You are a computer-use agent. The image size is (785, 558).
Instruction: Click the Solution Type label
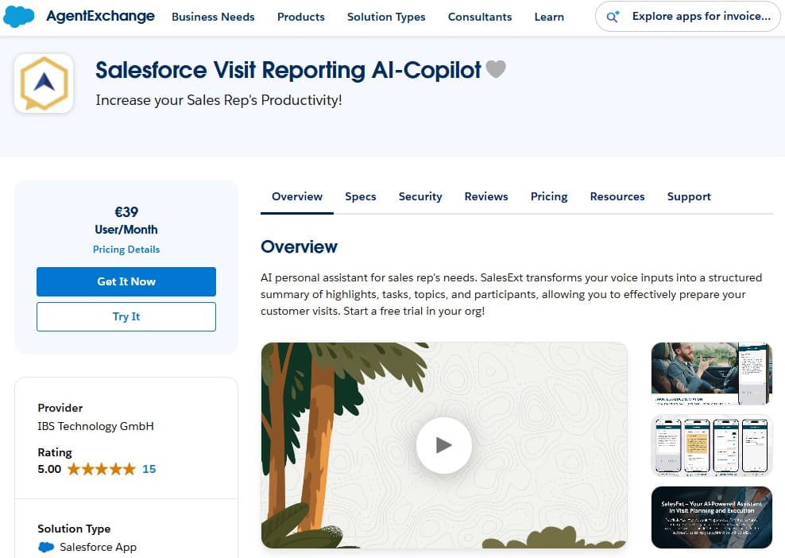74,529
